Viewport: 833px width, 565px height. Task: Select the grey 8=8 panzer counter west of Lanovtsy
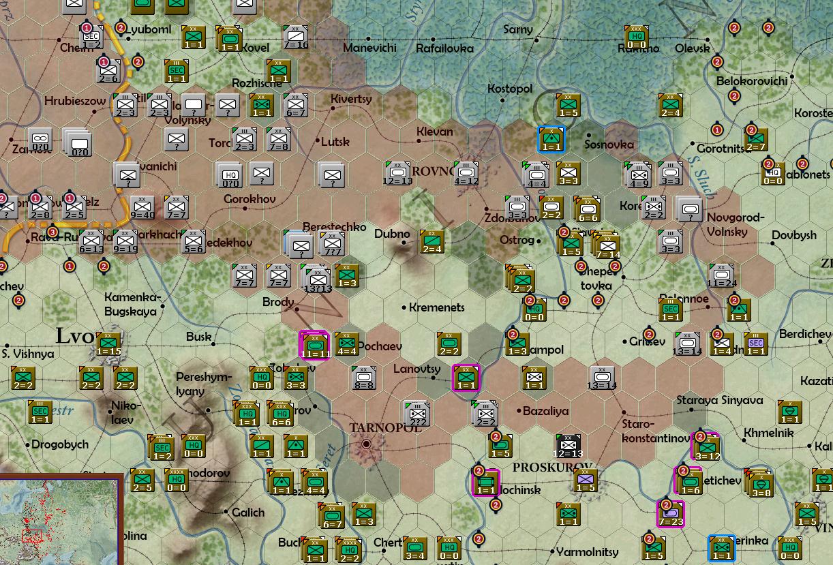[x=364, y=378]
